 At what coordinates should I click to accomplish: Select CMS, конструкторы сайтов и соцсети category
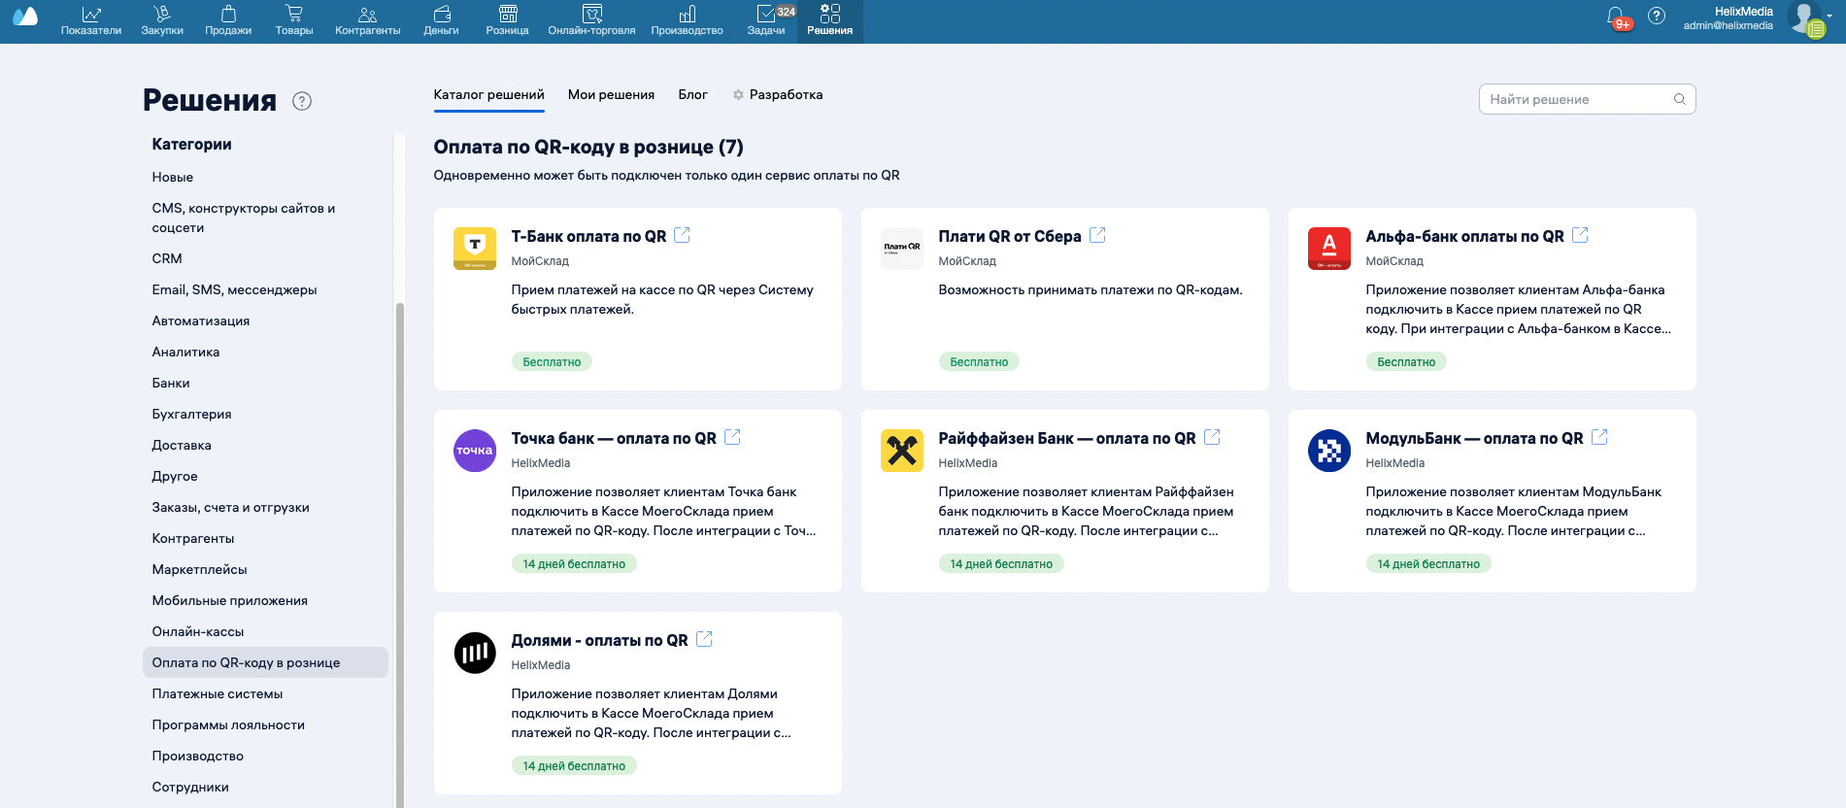click(x=244, y=218)
